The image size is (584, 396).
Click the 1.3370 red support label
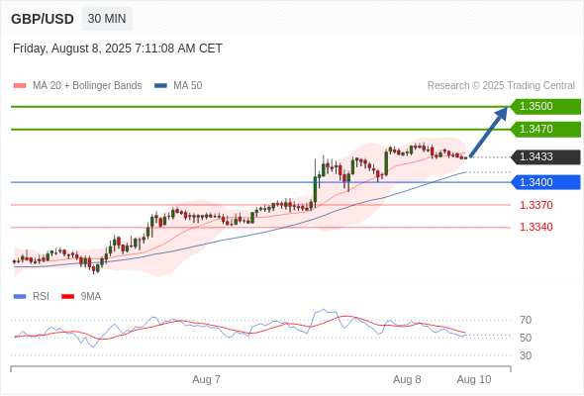[535, 205]
